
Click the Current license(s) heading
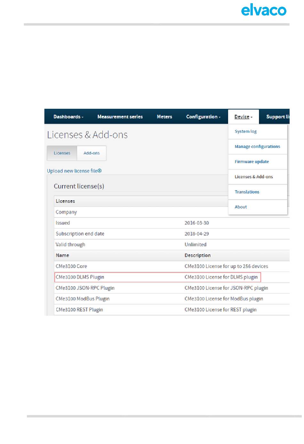click(79, 186)
